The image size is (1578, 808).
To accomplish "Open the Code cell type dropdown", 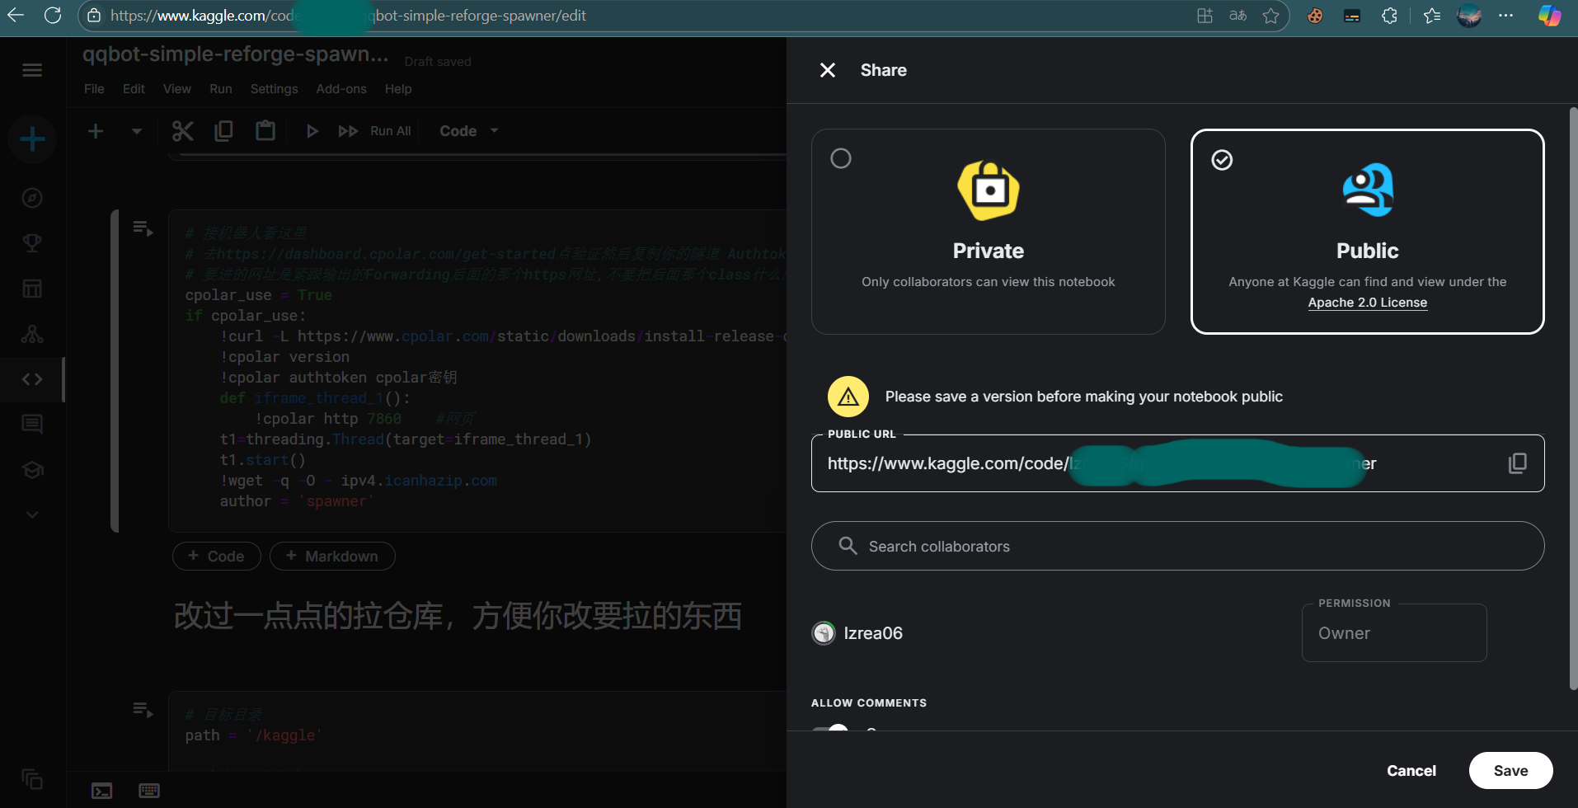I will [468, 131].
